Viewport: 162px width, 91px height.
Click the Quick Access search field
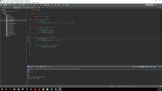(x=149, y=5)
